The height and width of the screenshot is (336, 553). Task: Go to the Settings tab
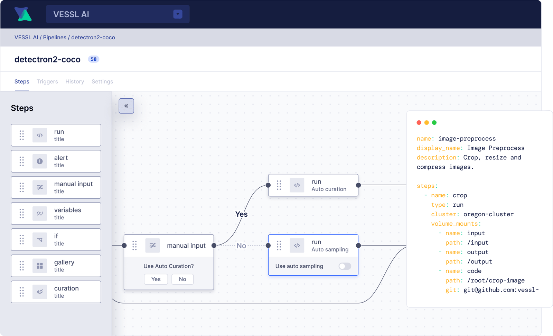point(102,81)
